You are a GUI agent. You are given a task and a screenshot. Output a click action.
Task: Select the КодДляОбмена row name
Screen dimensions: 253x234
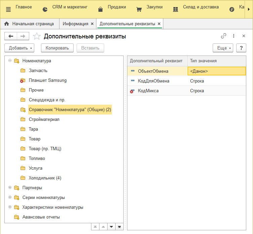154,81
